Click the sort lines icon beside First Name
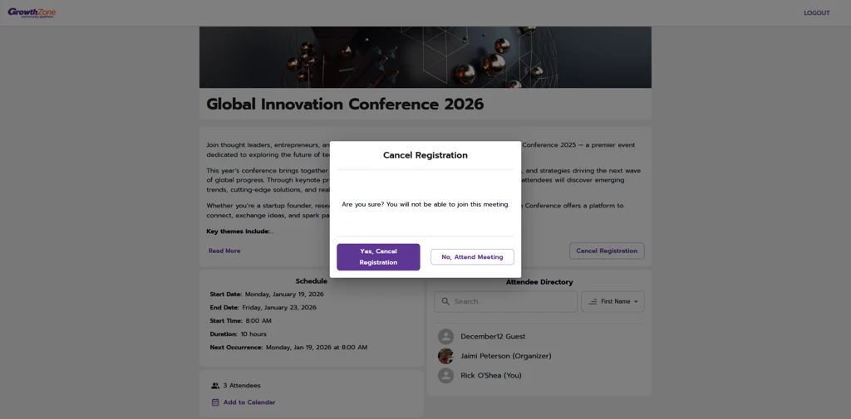The width and height of the screenshot is (851, 419). (x=593, y=301)
